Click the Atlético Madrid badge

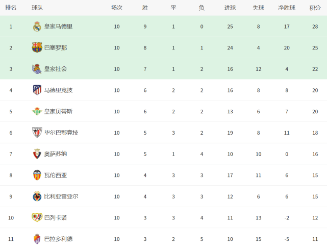pos(37,90)
